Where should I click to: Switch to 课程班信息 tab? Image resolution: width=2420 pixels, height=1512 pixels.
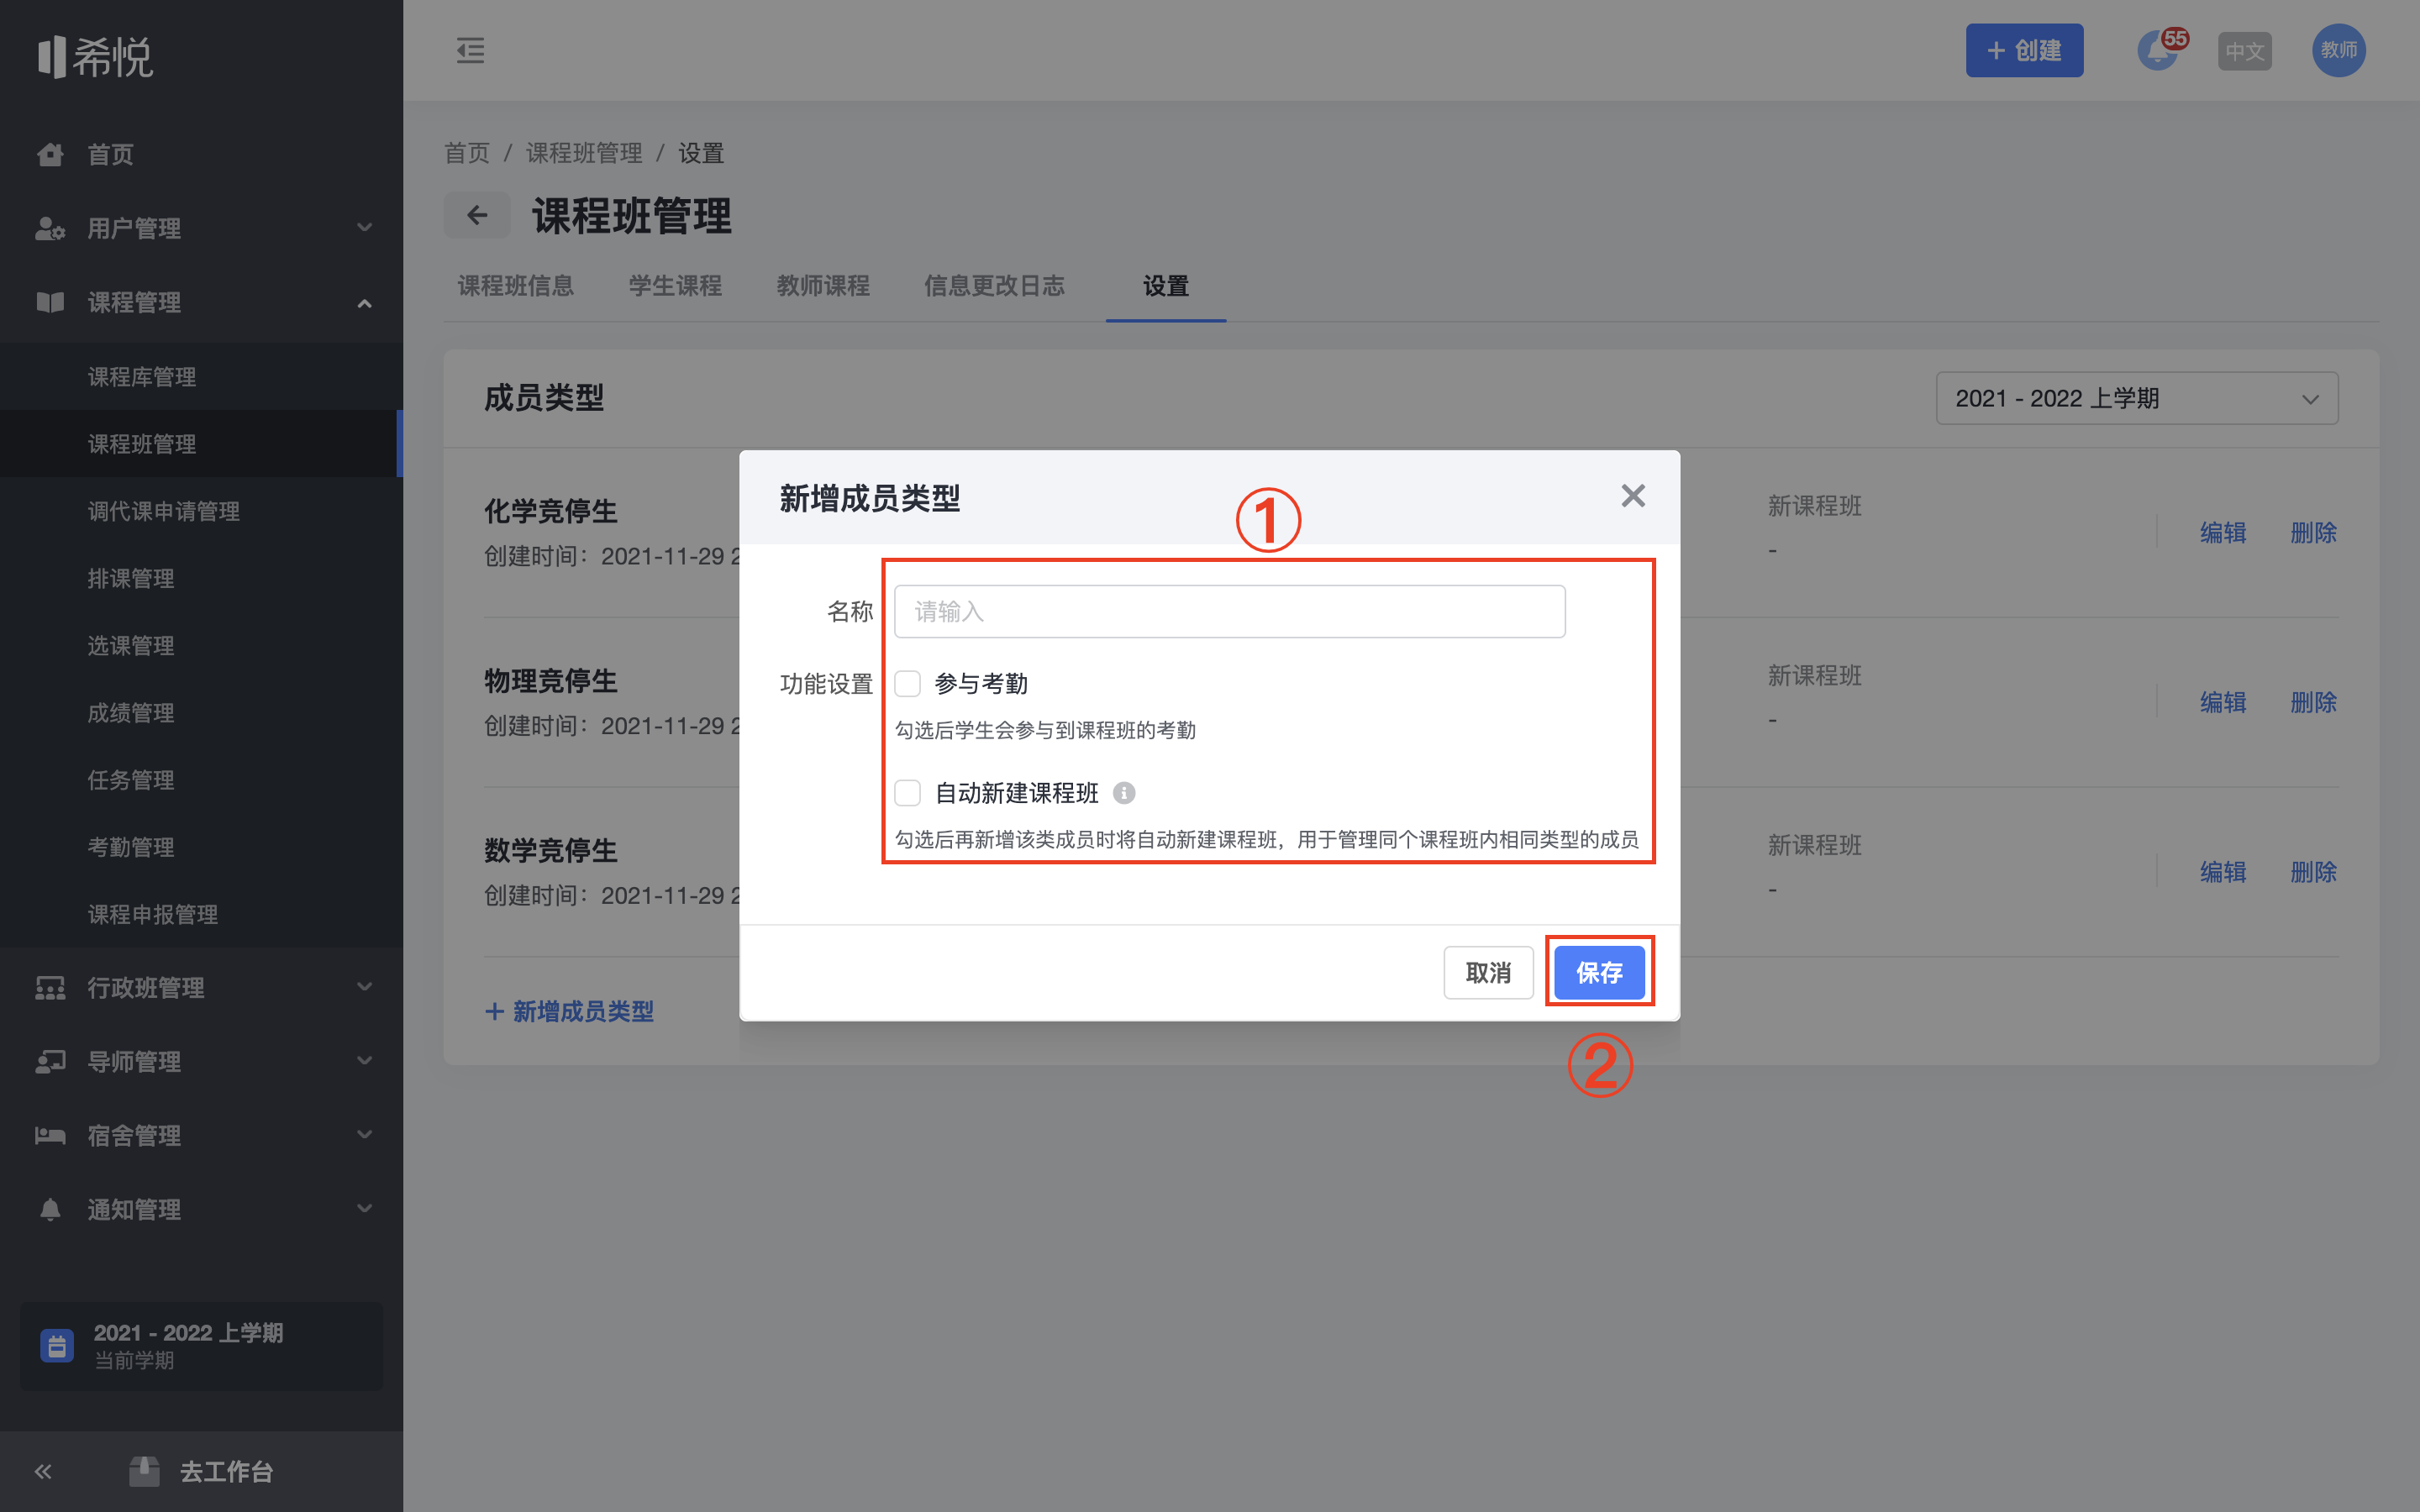516,286
